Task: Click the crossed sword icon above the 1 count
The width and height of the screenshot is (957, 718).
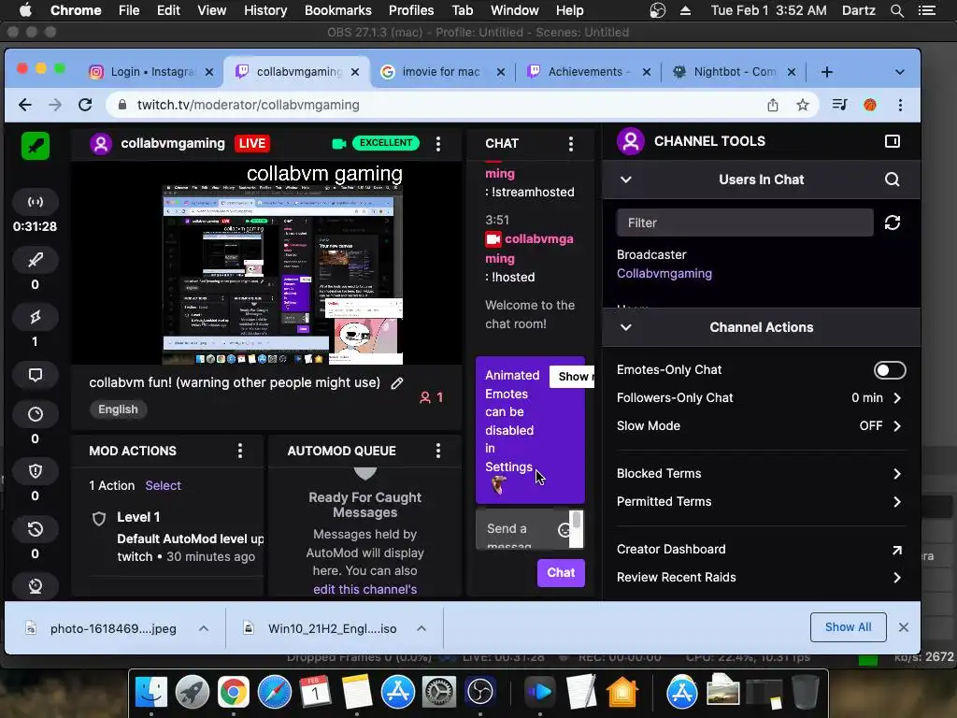Action: click(x=36, y=317)
